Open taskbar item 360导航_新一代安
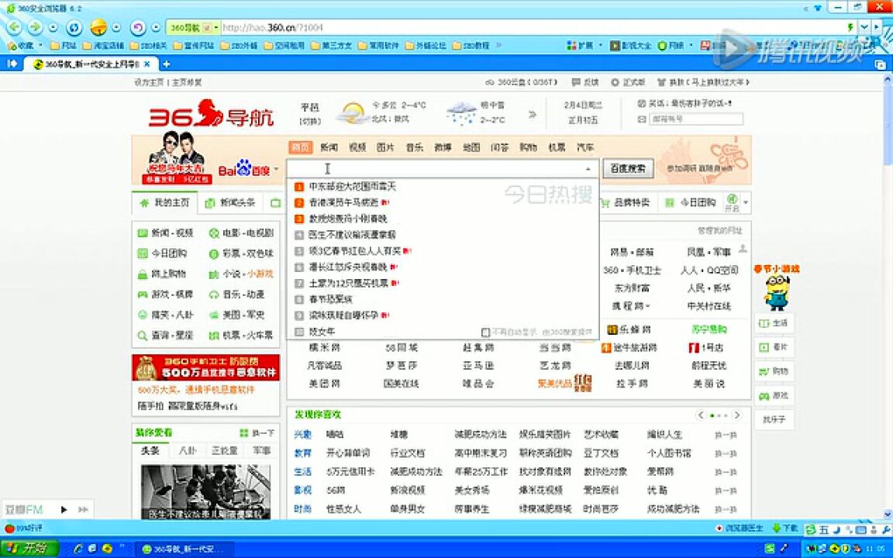The width and height of the screenshot is (893, 558). [184, 549]
